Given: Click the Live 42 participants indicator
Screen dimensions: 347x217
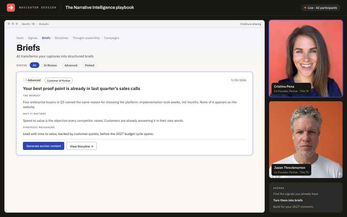Looking at the screenshot, I should click(320, 8).
